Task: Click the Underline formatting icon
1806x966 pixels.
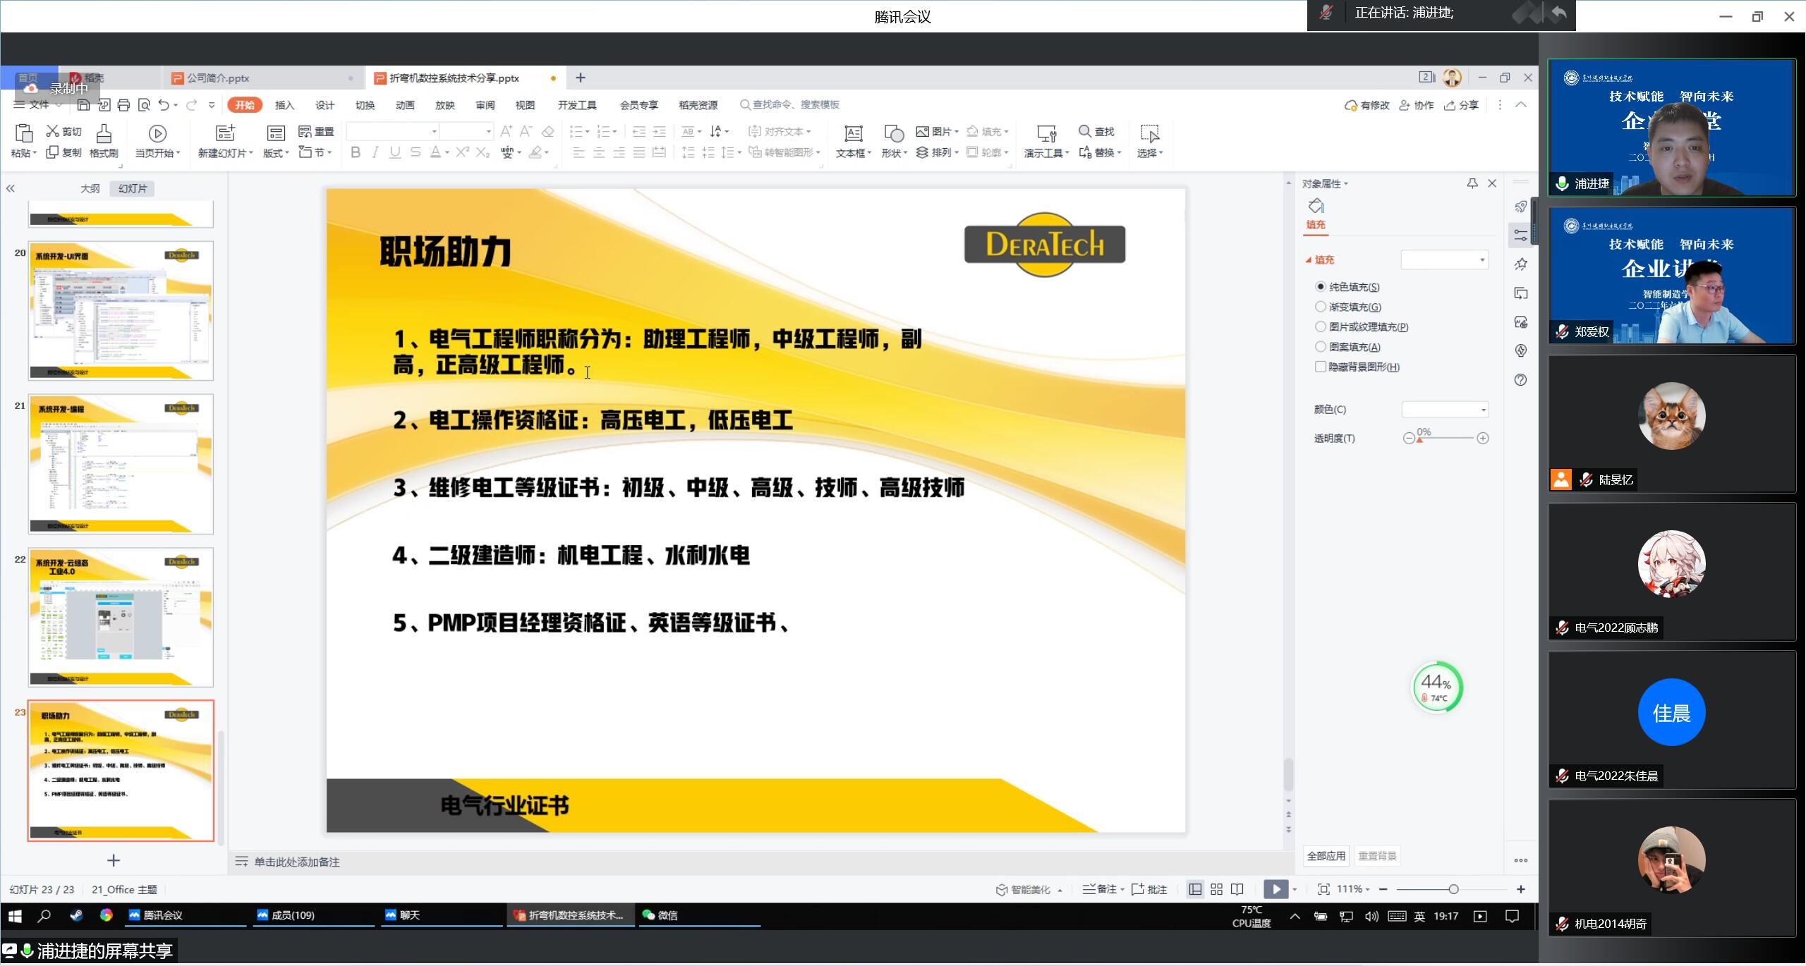Action: [395, 152]
